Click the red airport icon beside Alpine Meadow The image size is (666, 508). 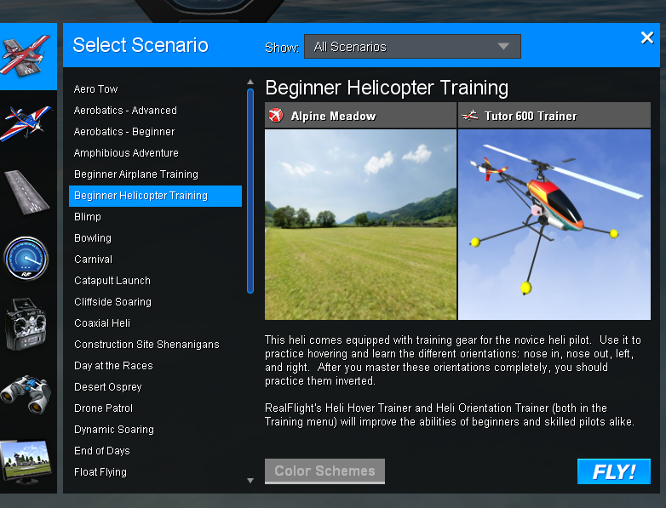point(276,115)
